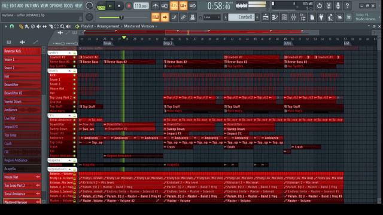Click the undo history circular arrow icon
This screenshot has width=383, height=215.
click(320, 5)
